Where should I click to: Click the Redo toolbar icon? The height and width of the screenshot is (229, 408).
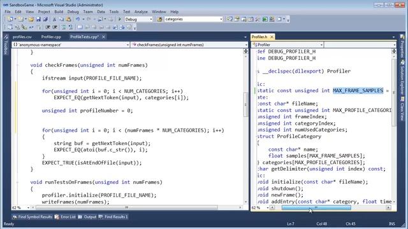pos(89,19)
